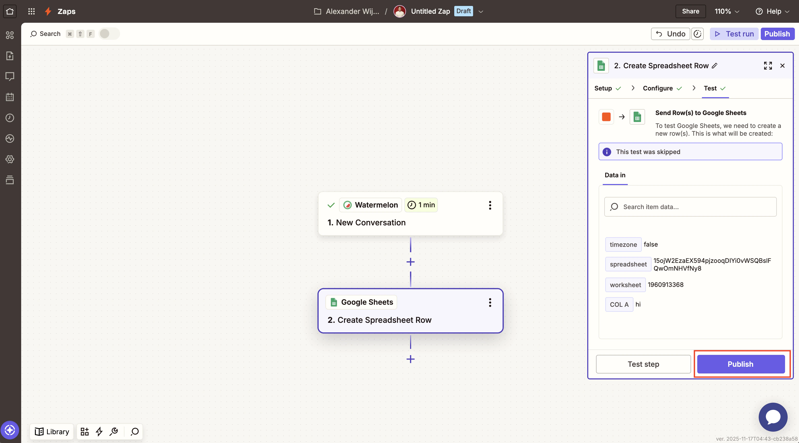Click the 'This test was skipped' notice

690,152
